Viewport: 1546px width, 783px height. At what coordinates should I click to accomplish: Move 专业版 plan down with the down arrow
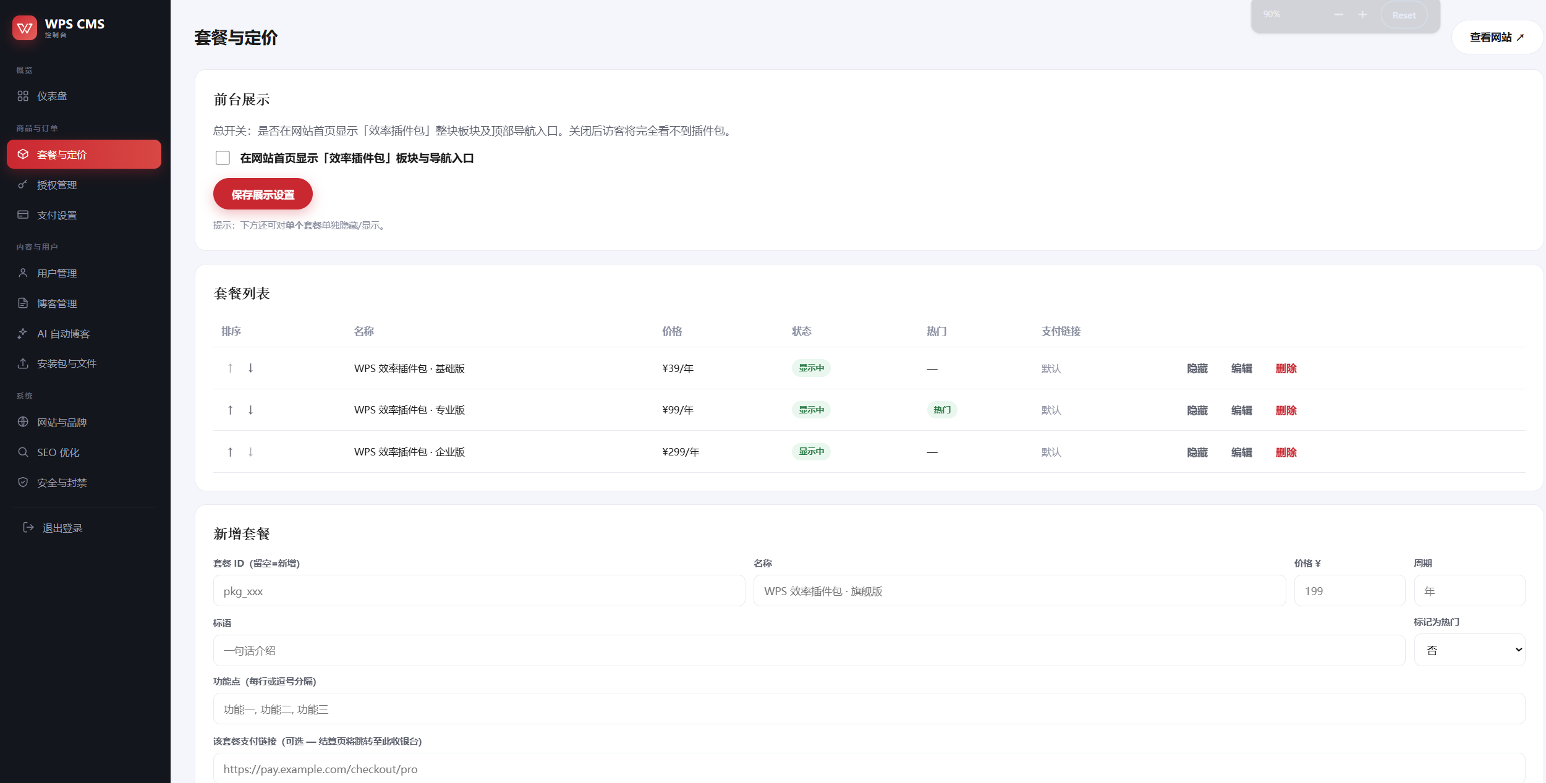pos(250,410)
